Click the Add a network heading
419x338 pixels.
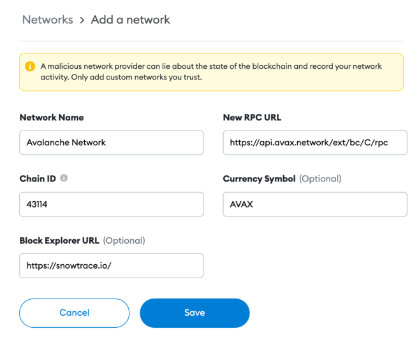131,20
